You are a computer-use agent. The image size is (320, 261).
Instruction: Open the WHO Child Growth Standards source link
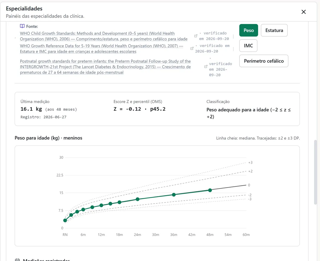[x=104, y=36]
